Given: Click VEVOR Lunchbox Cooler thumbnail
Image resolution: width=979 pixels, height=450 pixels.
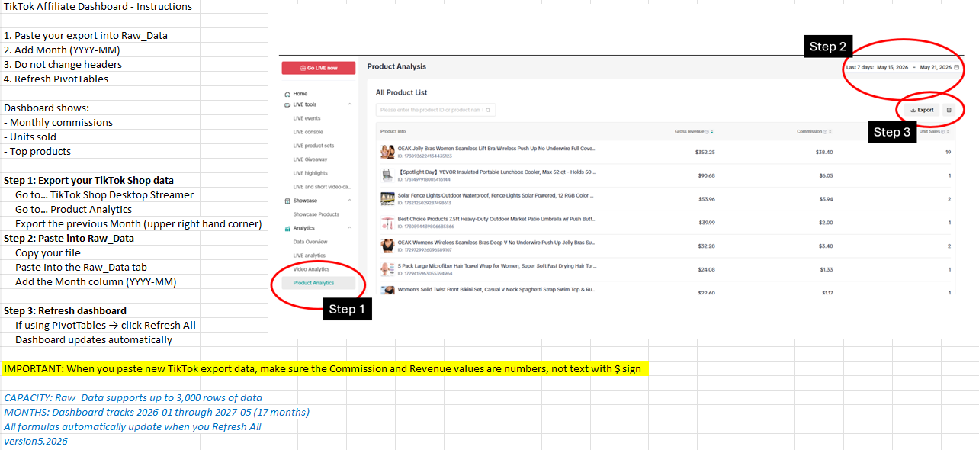Looking at the screenshot, I should coord(387,175).
